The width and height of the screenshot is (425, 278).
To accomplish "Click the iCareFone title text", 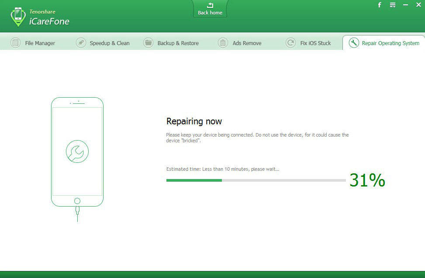I will [49, 21].
